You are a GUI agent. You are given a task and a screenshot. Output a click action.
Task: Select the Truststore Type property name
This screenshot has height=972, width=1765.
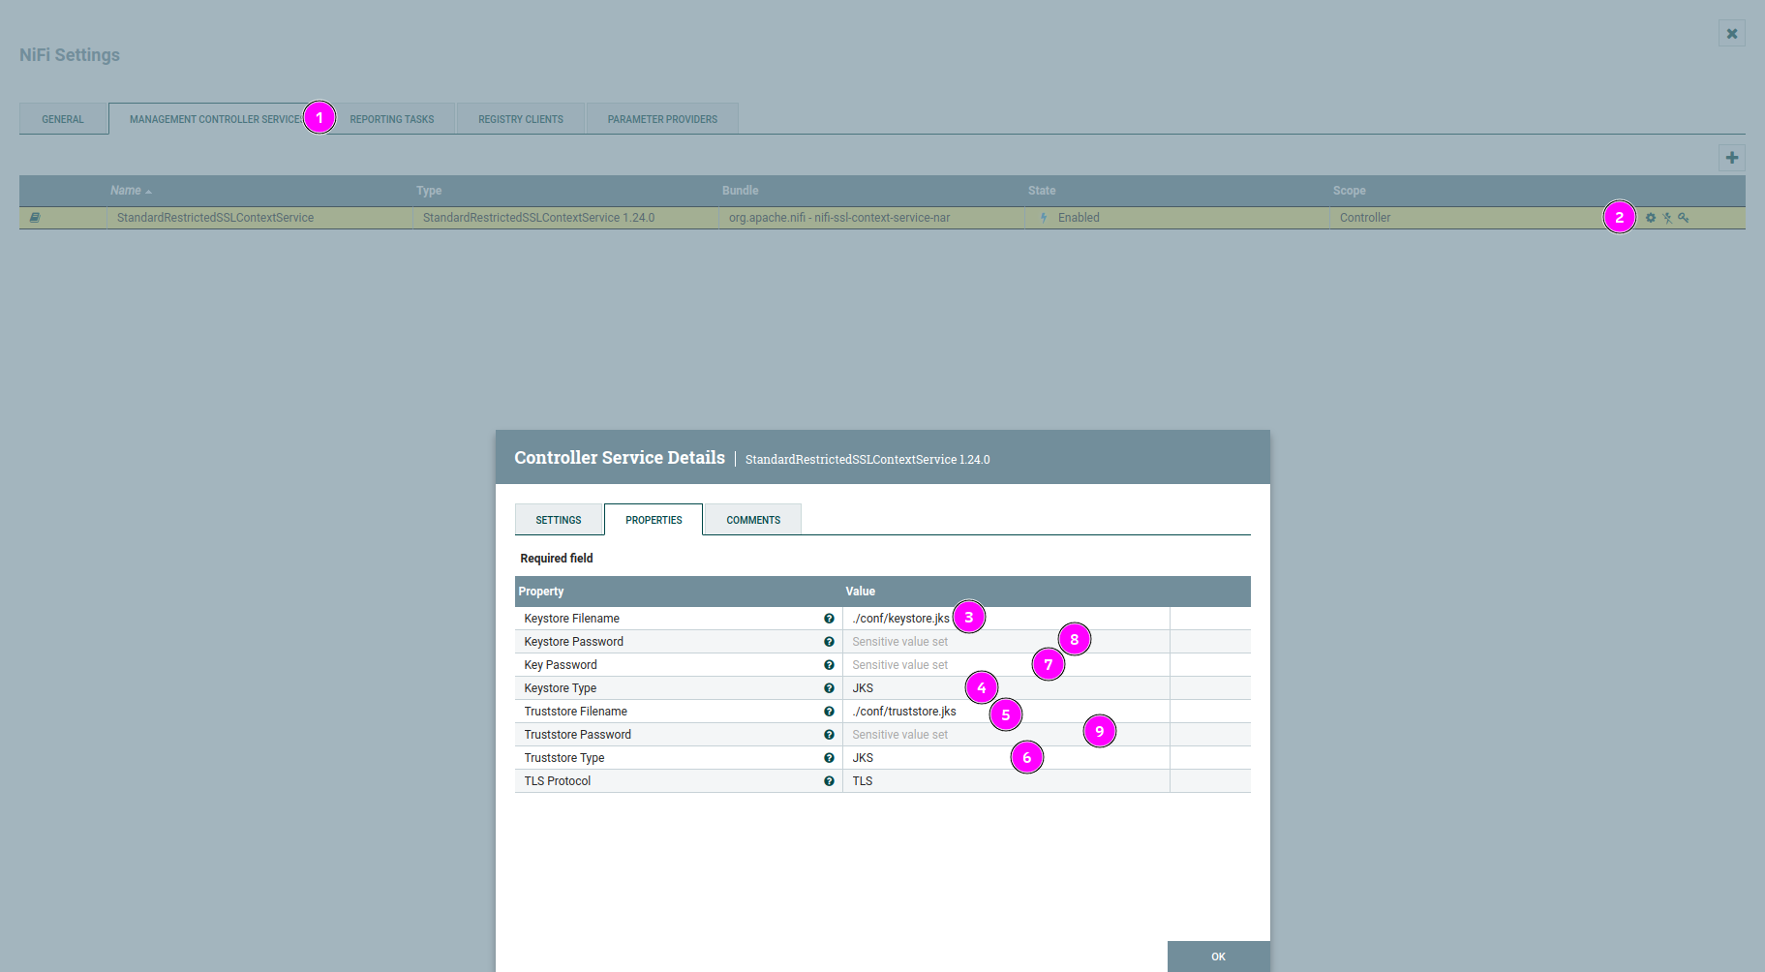click(564, 758)
